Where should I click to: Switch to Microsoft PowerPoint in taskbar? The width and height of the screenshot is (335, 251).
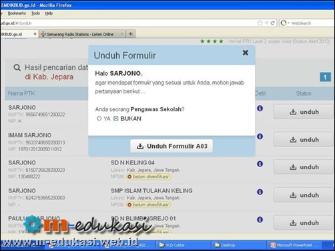(x=294, y=245)
